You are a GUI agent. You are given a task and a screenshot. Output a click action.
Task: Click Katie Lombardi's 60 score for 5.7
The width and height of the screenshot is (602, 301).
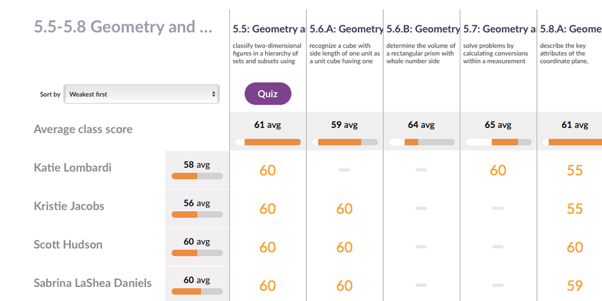[x=498, y=170]
